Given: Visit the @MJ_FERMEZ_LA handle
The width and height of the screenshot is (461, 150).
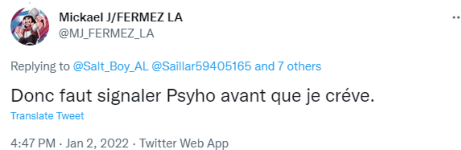Looking at the screenshot, I should pyautogui.click(x=106, y=33).
